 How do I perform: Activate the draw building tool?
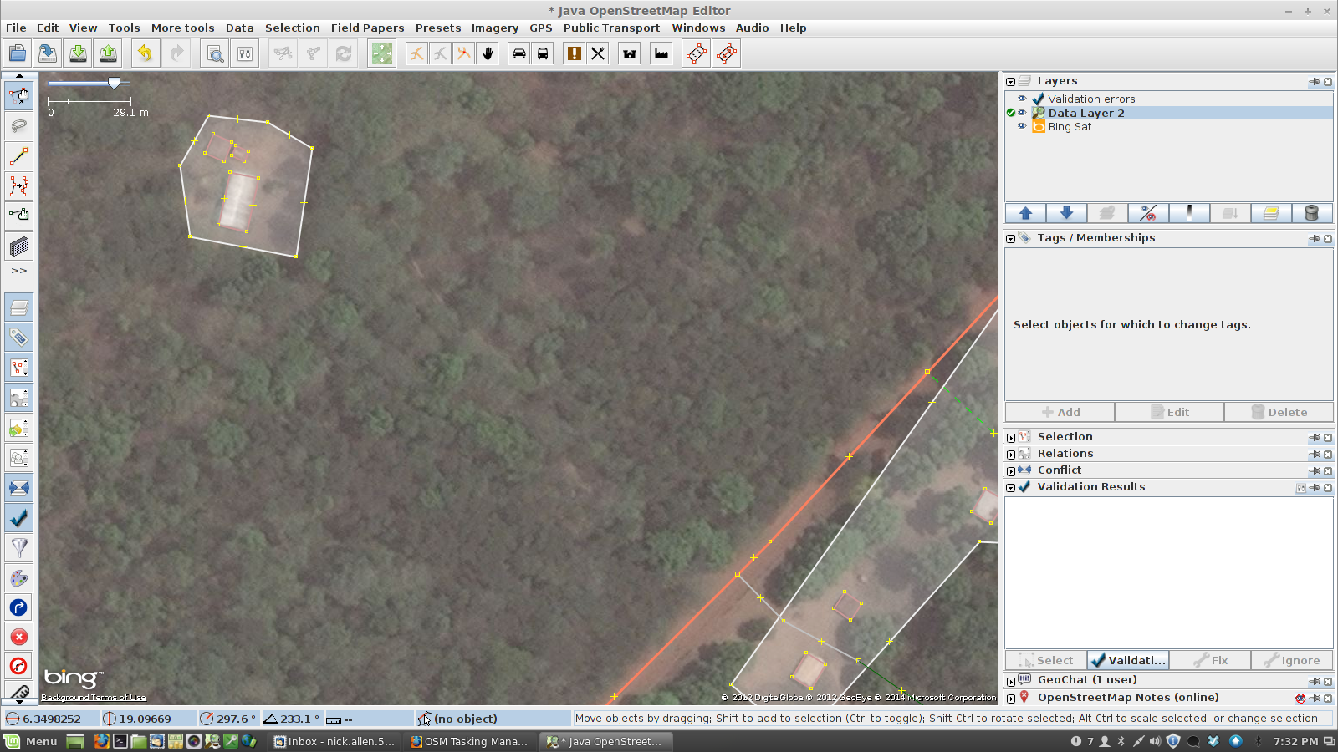19,246
